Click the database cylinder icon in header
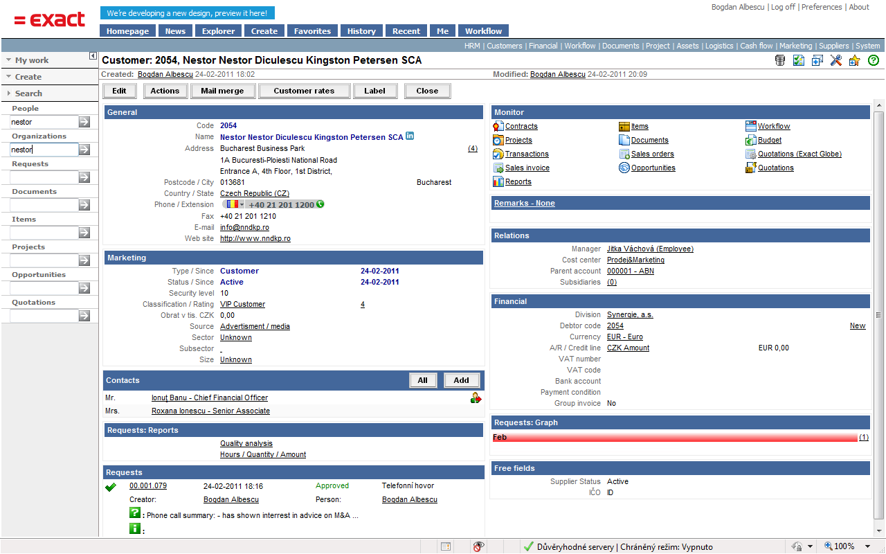Viewport: 886px width, 554px height. 781,60
